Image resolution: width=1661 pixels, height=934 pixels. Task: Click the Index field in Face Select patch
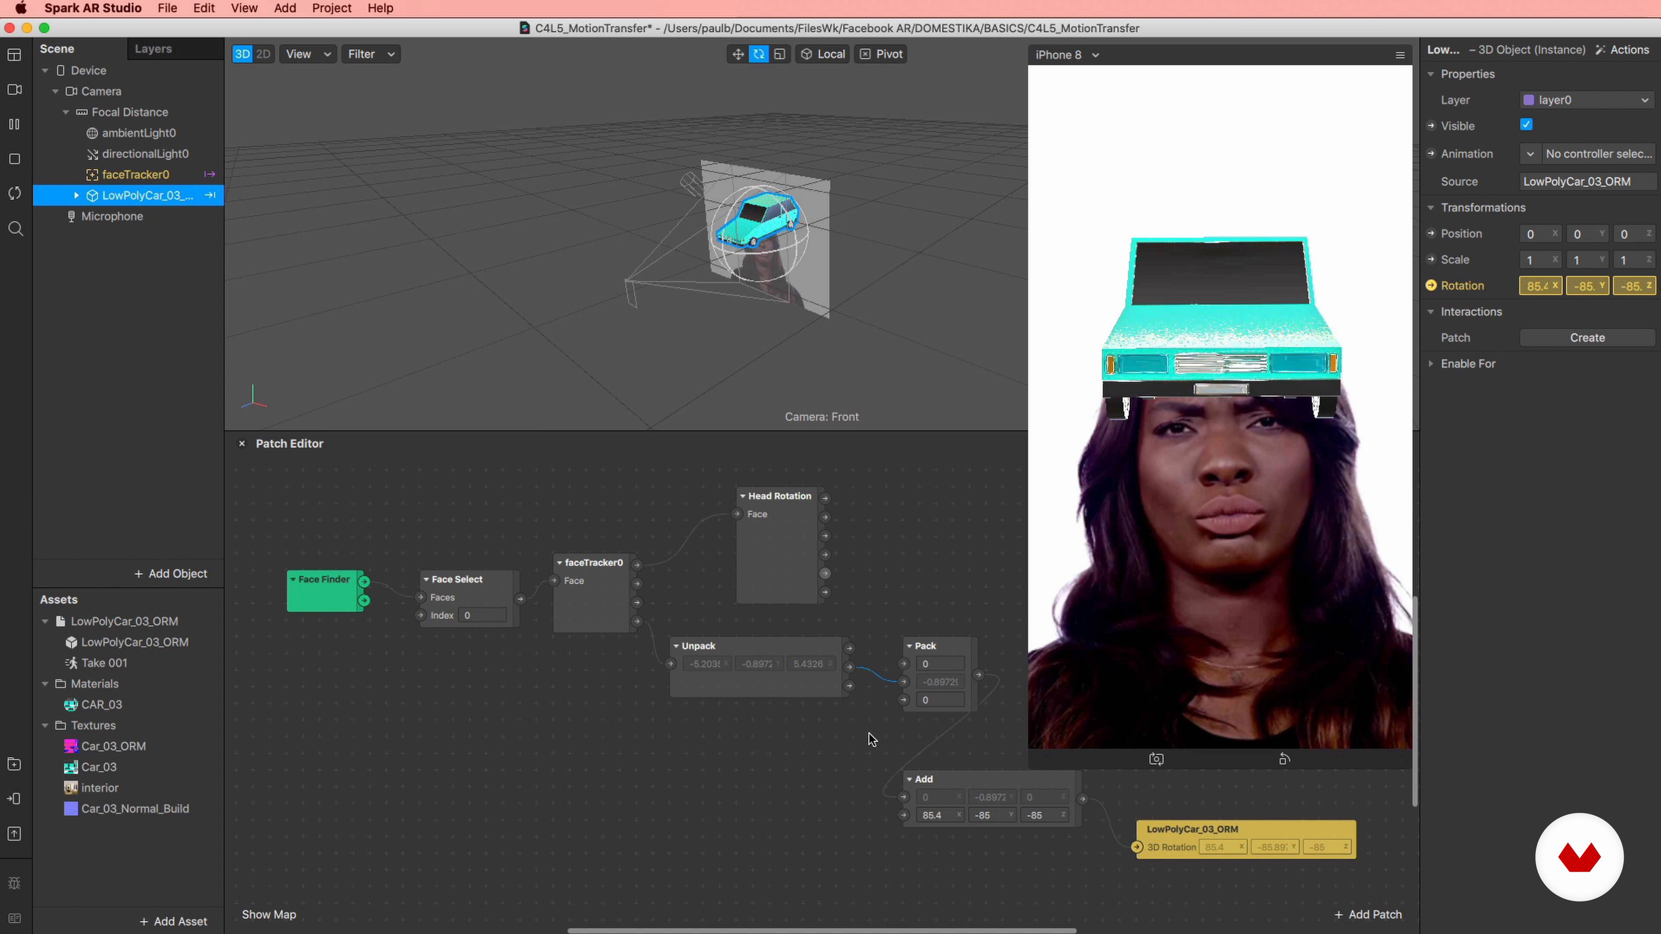(482, 616)
